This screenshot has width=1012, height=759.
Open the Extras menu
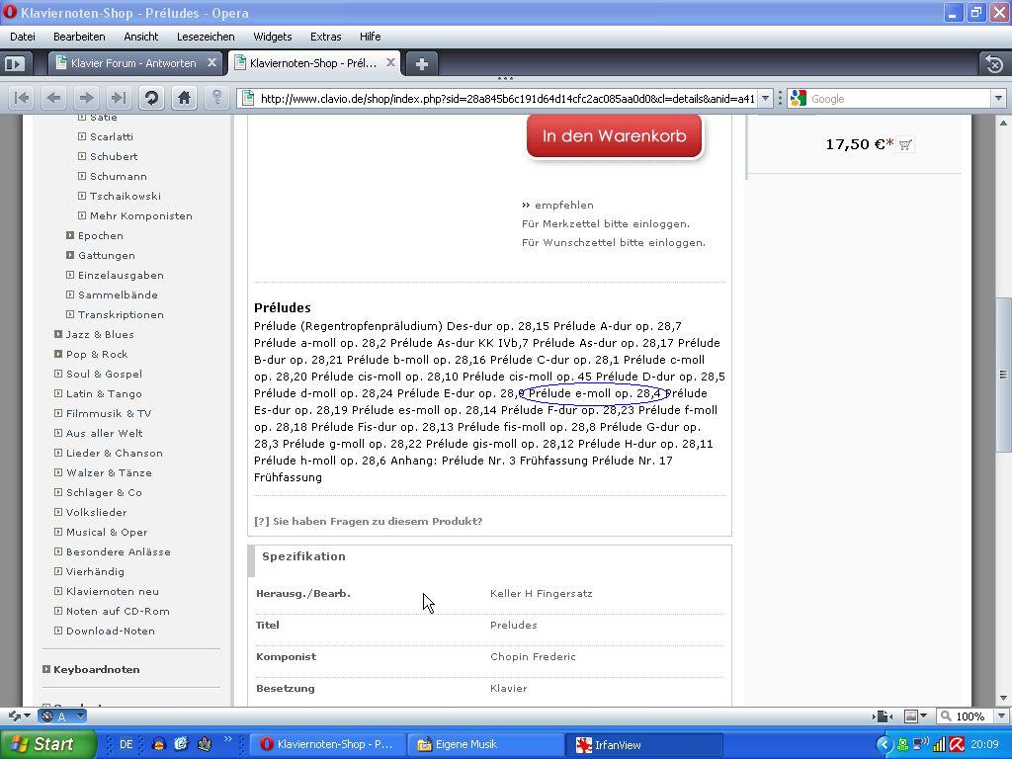(326, 37)
